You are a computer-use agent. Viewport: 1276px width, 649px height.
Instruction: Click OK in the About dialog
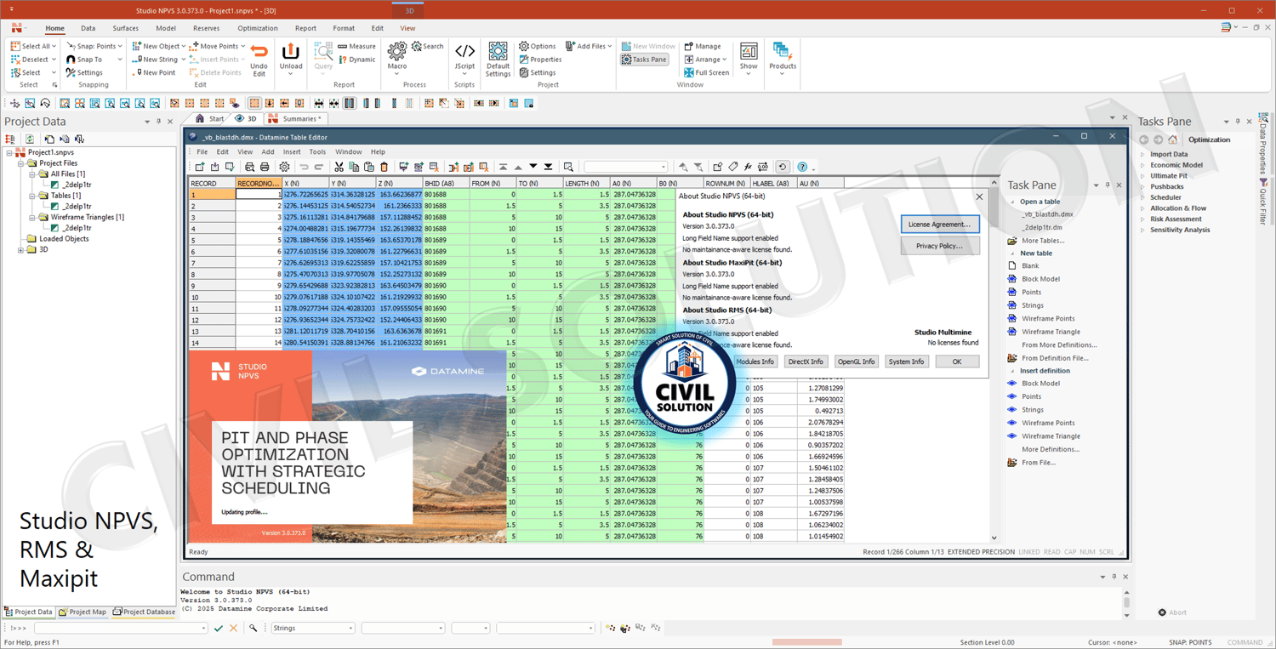click(x=957, y=362)
